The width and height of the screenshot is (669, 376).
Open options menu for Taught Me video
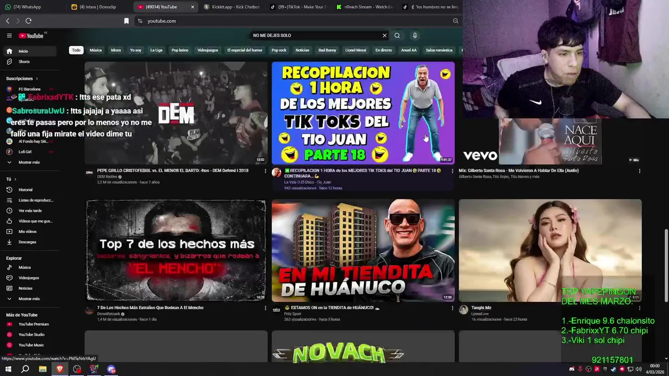point(639,308)
